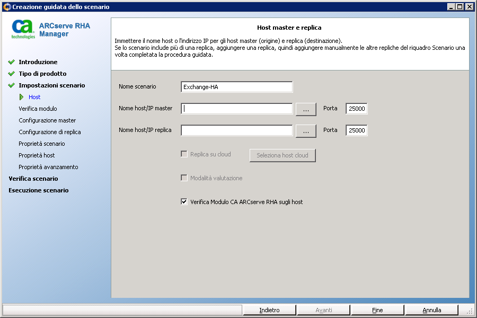477x318 pixels.
Task: Cancel the wizard with Annulla
Action: point(431,310)
